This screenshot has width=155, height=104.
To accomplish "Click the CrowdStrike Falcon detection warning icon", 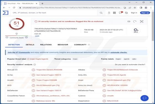I will (x=33, y=96).
